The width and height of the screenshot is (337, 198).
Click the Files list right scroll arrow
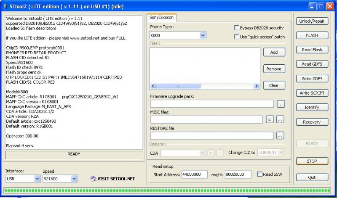256,86
